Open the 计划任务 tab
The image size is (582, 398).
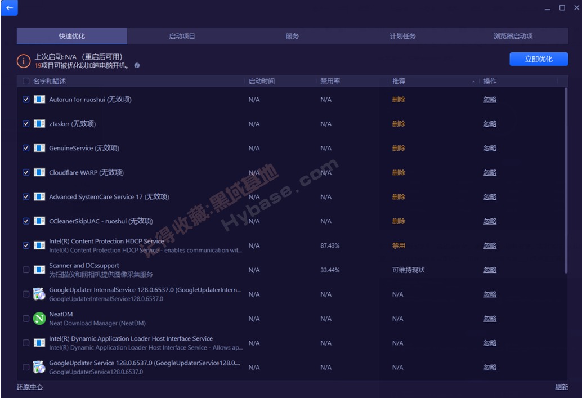[402, 36]
